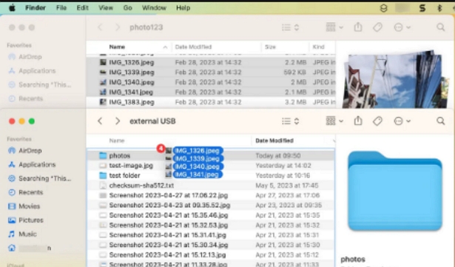Select Screenshot 2023-04-23 at 09.35.52.jpg

[211, 205]
